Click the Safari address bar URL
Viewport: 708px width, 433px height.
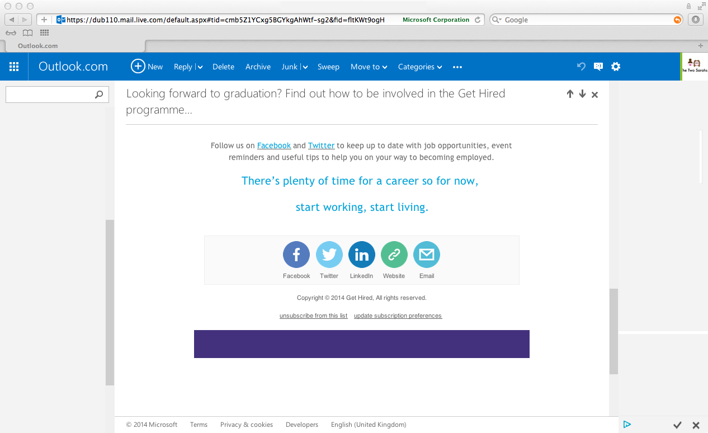(x=225, y=20)
